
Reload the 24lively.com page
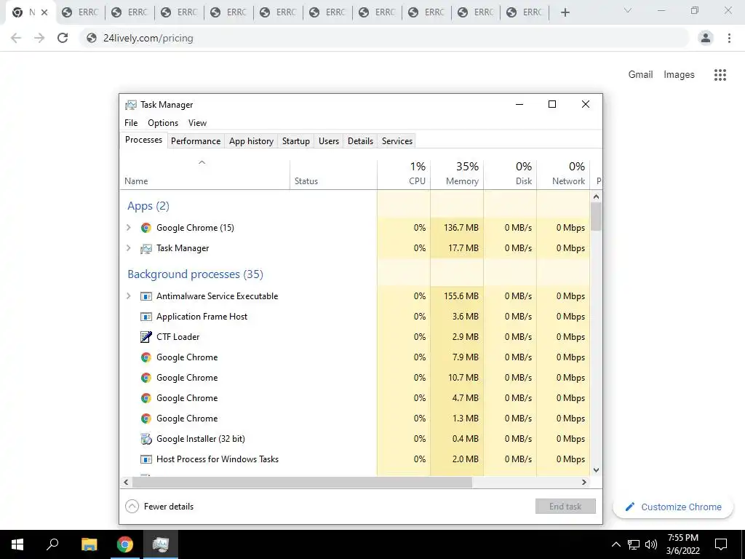click(x=63, y=38)
